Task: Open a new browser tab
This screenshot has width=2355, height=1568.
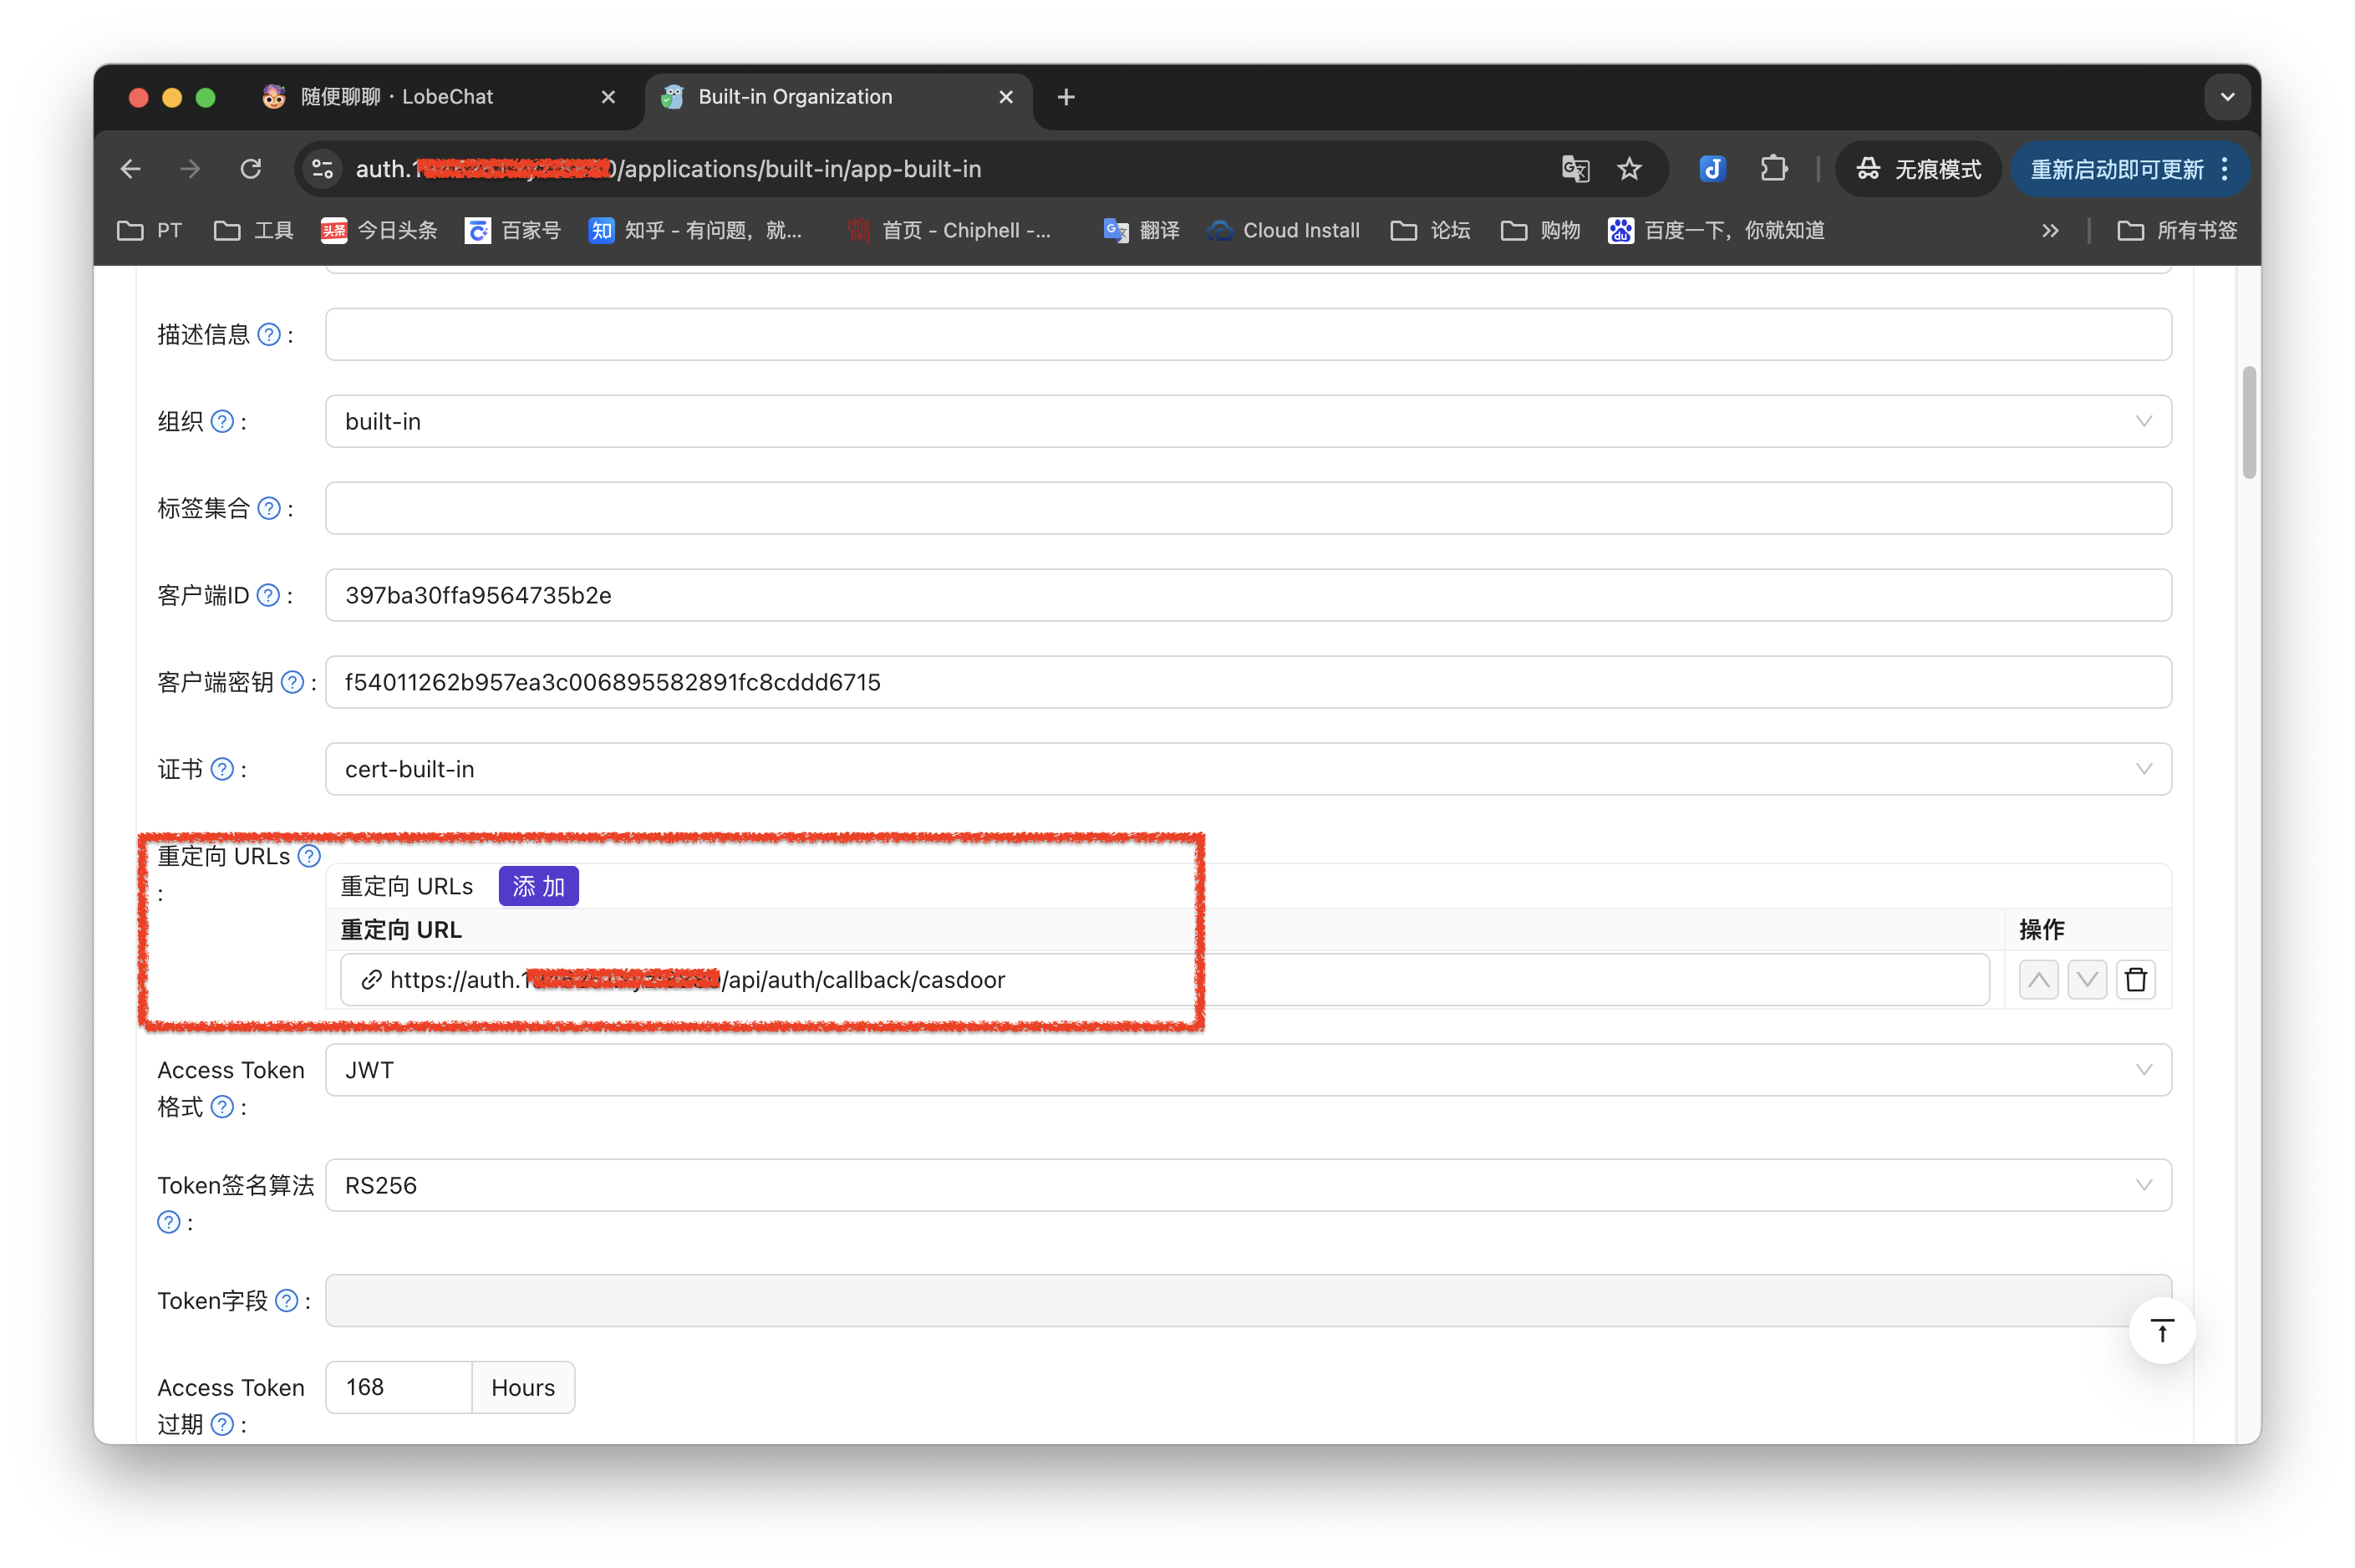Action: coord(1066,97)
